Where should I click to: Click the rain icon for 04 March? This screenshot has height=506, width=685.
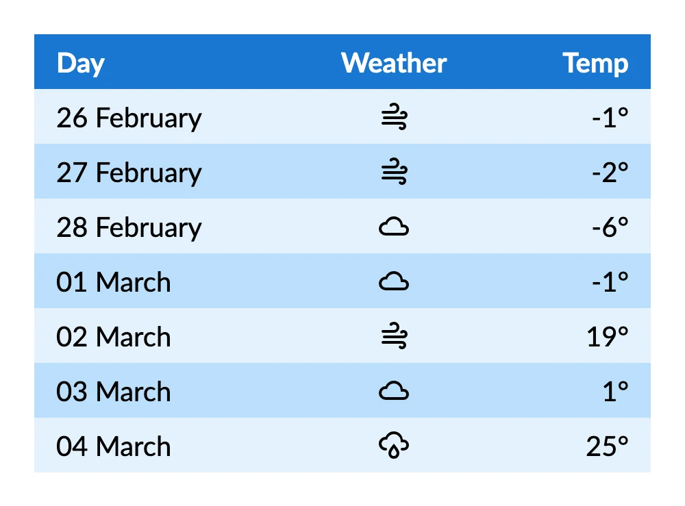pyautogui.click(x=394, y=446)
